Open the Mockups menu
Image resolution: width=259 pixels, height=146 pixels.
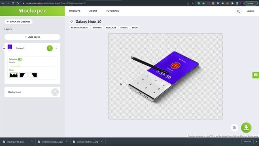pyautogui.click(x=74, y=11)
